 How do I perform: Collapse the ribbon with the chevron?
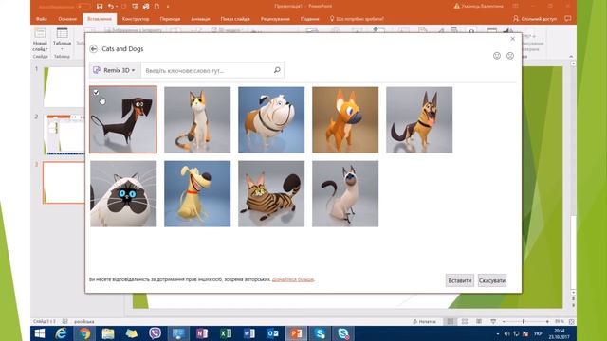coord(571,57)
